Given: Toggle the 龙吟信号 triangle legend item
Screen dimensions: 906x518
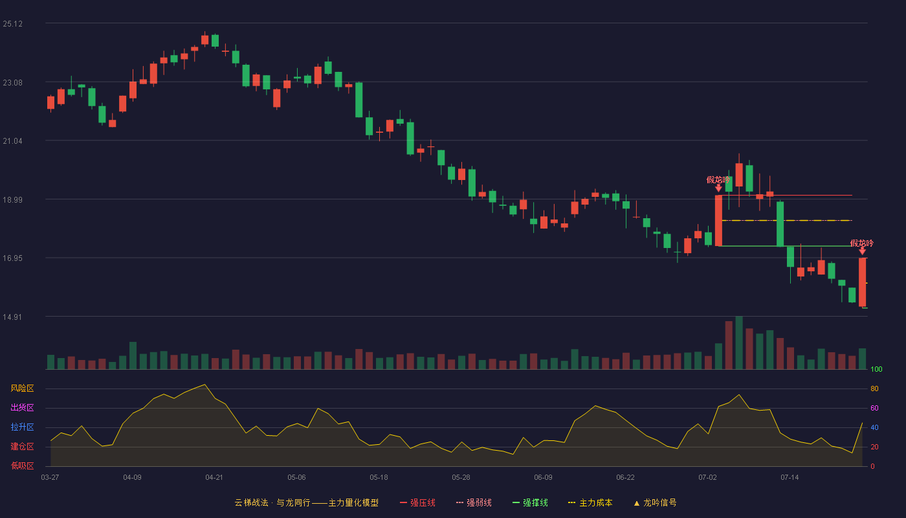Looking at the screenshot, I should point(655,502).
